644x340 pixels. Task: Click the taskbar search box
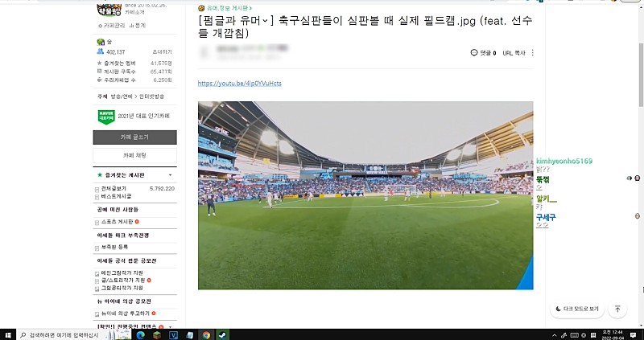pyautogui.click(x=74, y=335)
